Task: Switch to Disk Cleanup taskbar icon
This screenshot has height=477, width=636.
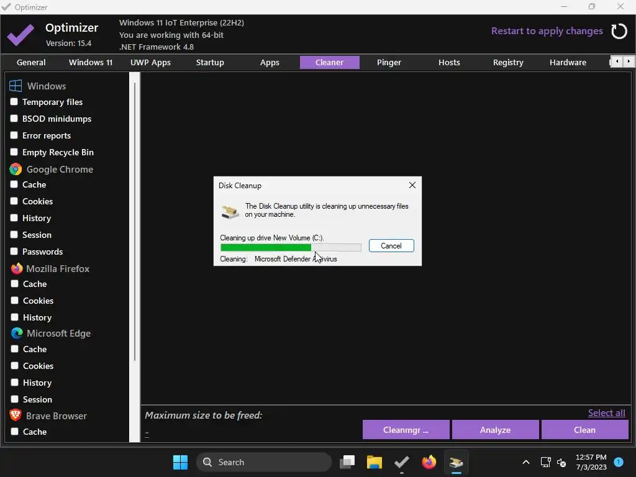Action: (457, 462)
